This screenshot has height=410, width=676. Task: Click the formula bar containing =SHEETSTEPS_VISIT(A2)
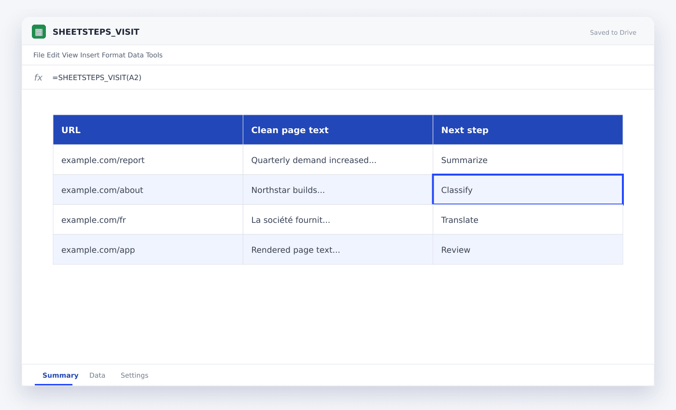(338, 77)
